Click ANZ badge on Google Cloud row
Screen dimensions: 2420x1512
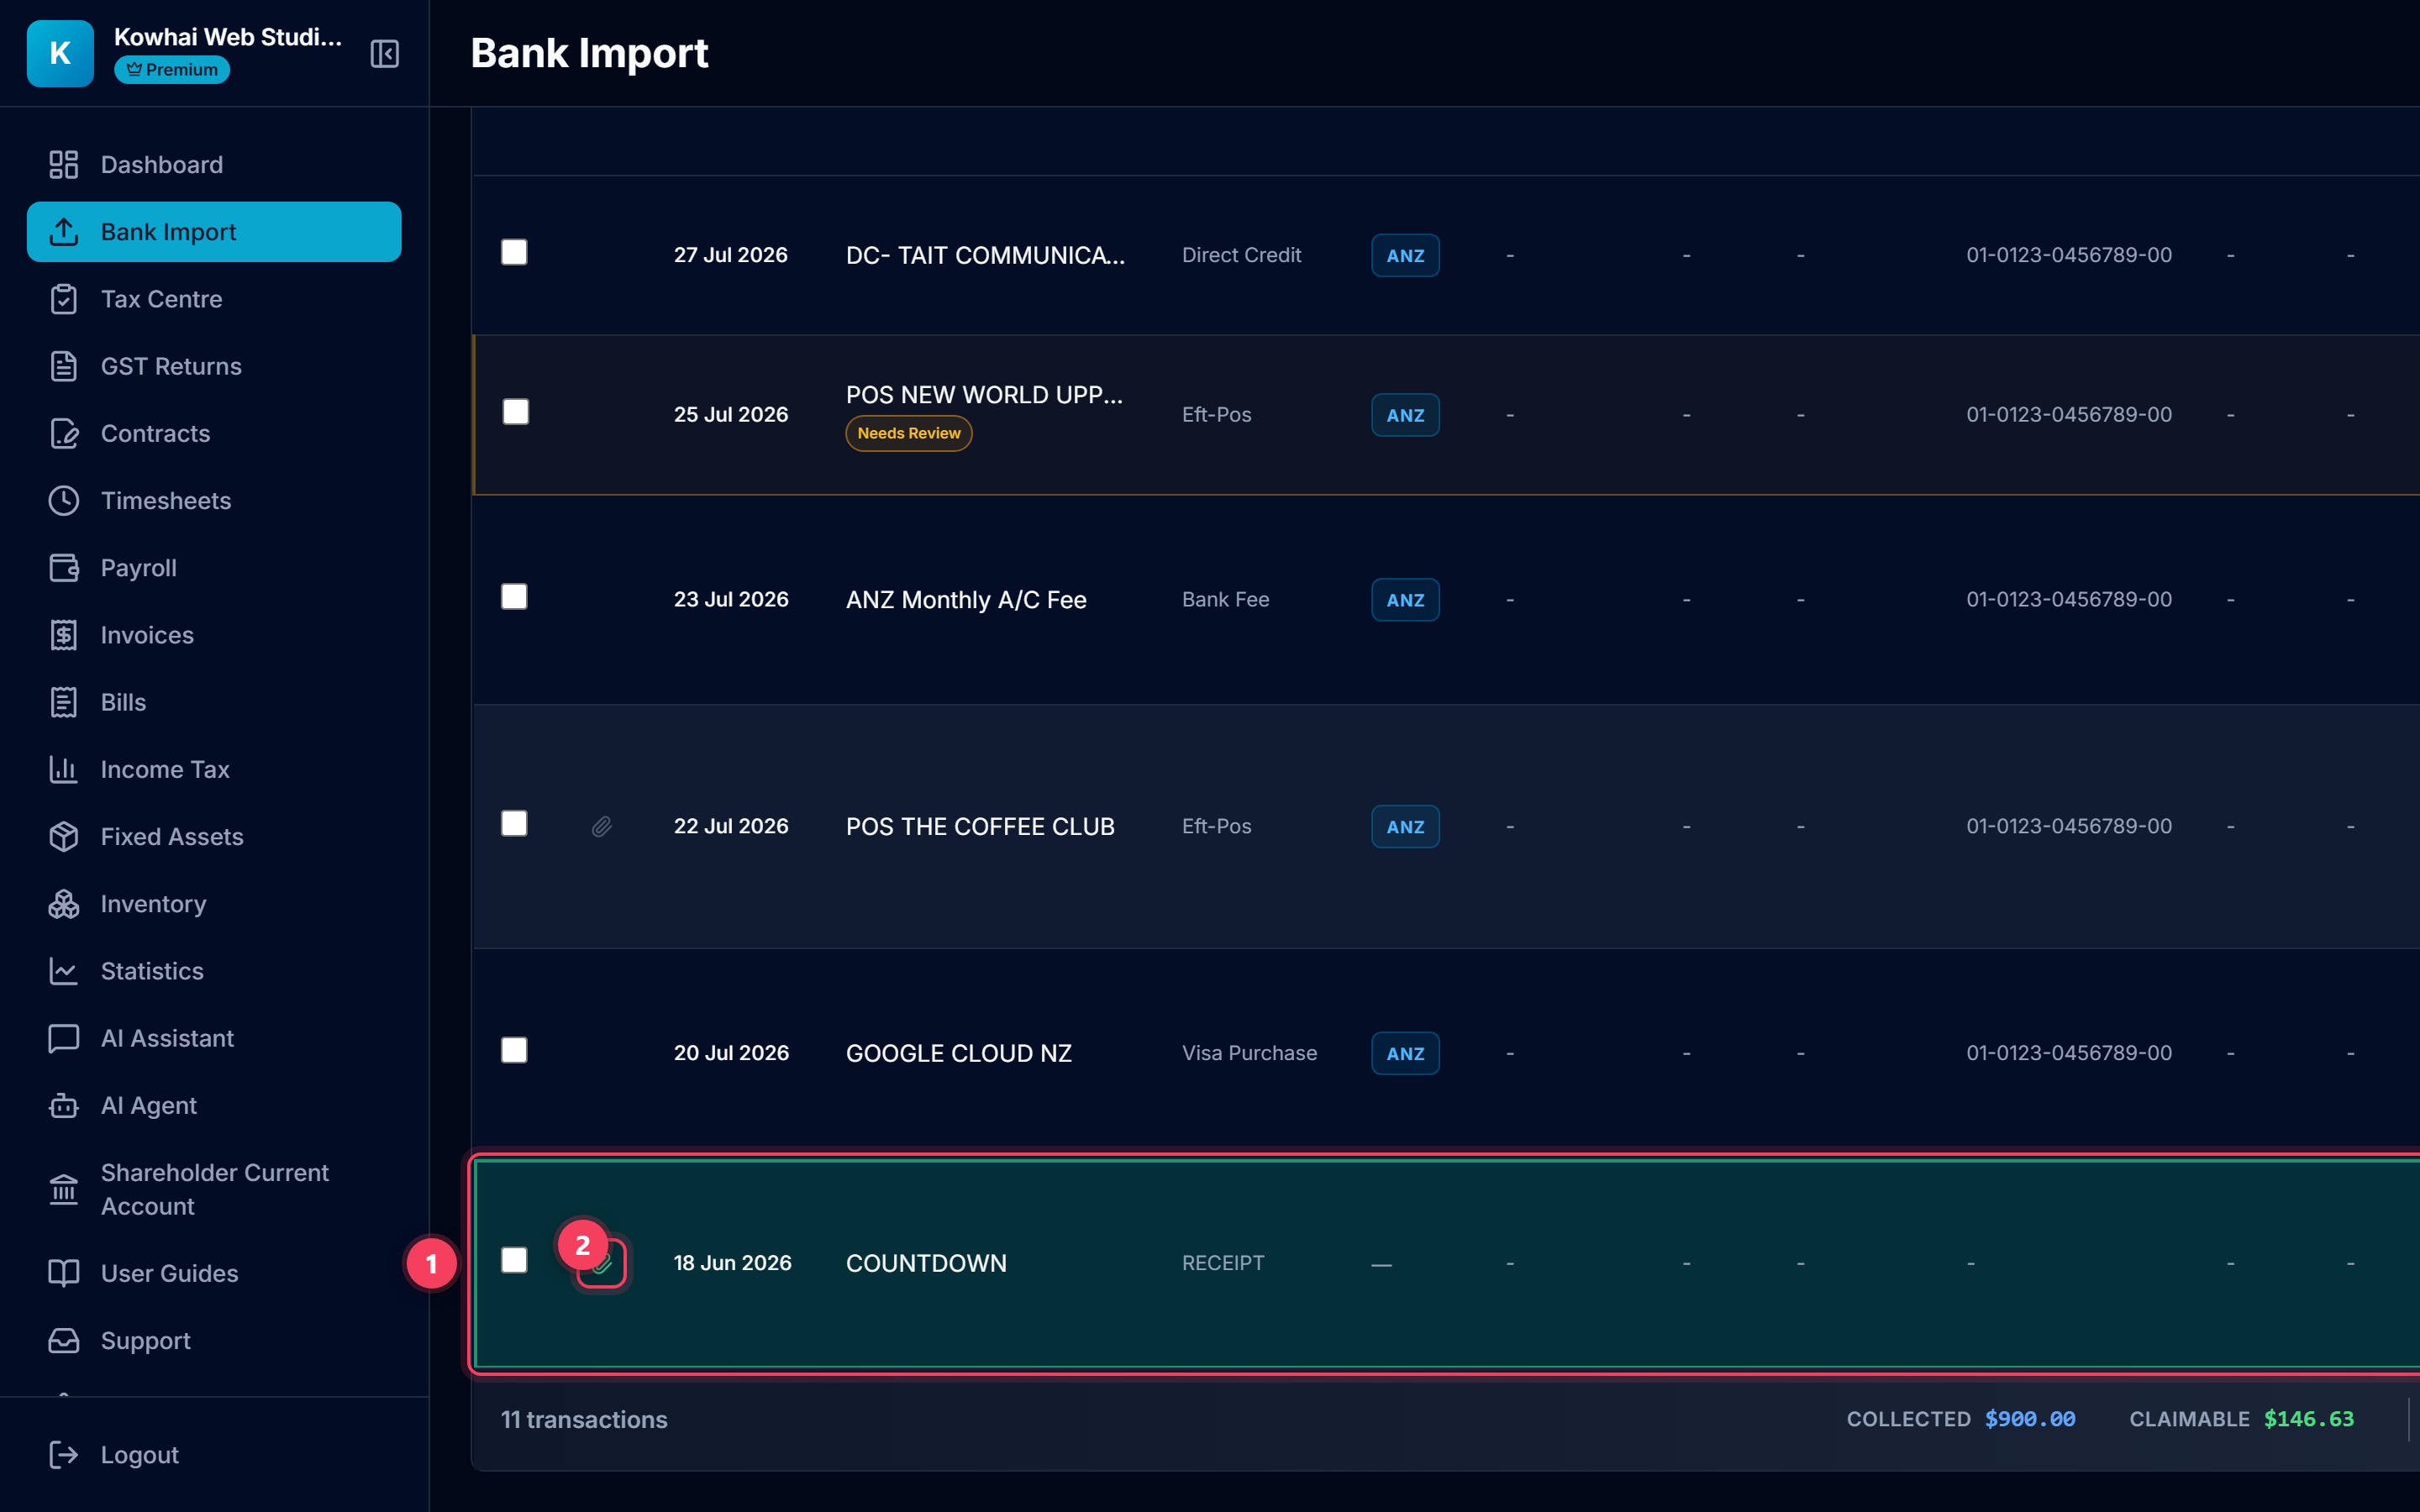click(x=1405, y=1053)
